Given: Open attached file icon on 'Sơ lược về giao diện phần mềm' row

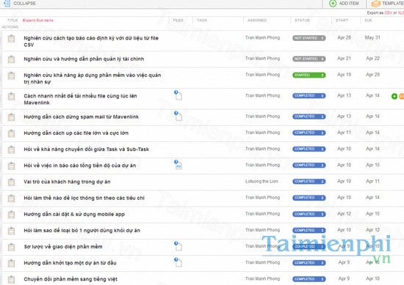Looking at the screenshot, I should click(x=178, y=246).
